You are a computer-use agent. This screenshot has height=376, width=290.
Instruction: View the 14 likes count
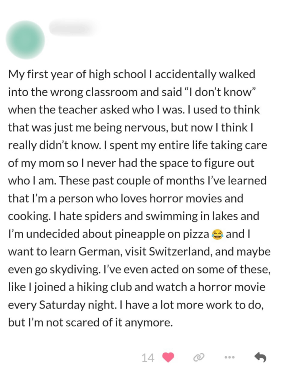(148, 357)
